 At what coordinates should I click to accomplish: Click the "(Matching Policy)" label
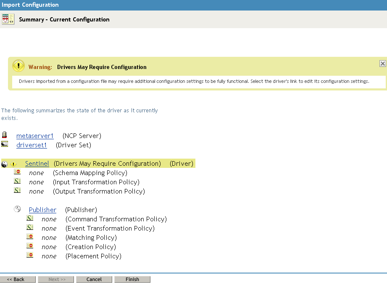click(x=91, y=238)
